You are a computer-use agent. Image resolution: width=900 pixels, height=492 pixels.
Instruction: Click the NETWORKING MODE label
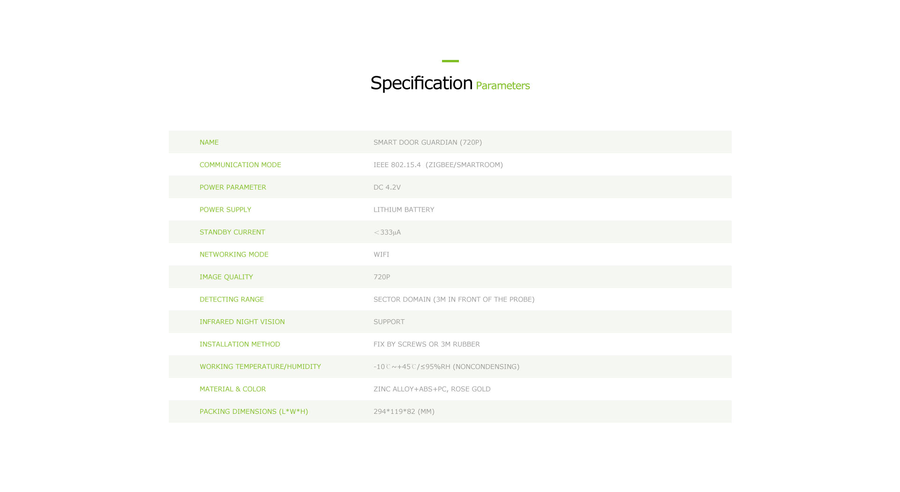click(x=234, y=255)
